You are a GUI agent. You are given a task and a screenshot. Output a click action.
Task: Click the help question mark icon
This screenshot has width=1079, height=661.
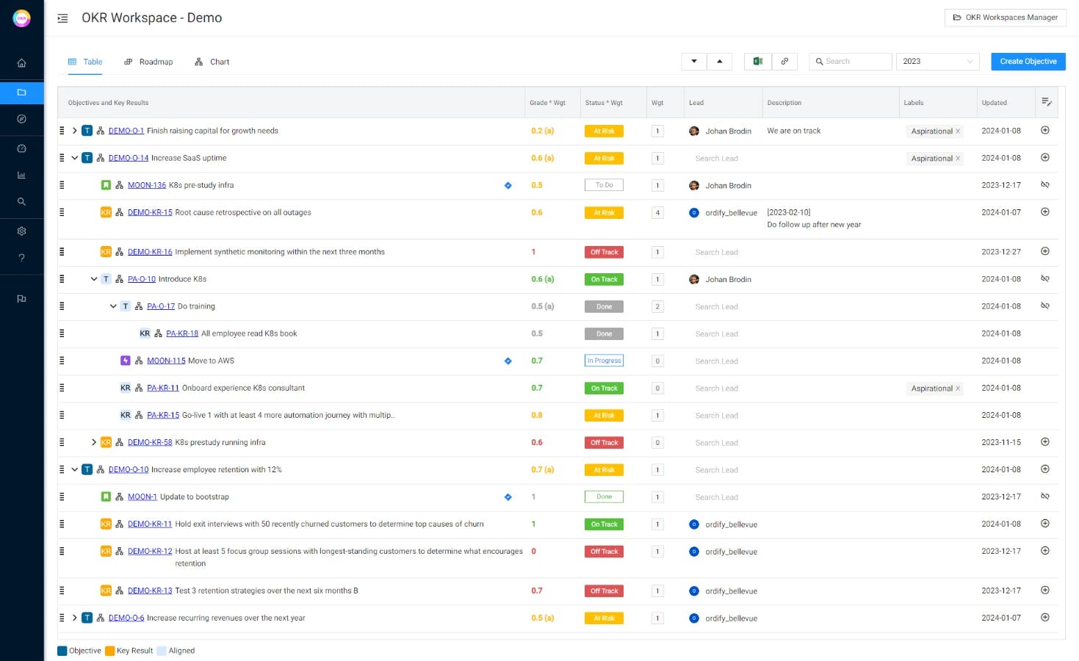tap(21, 257)
